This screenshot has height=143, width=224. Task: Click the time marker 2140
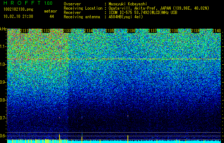point(217,31)
